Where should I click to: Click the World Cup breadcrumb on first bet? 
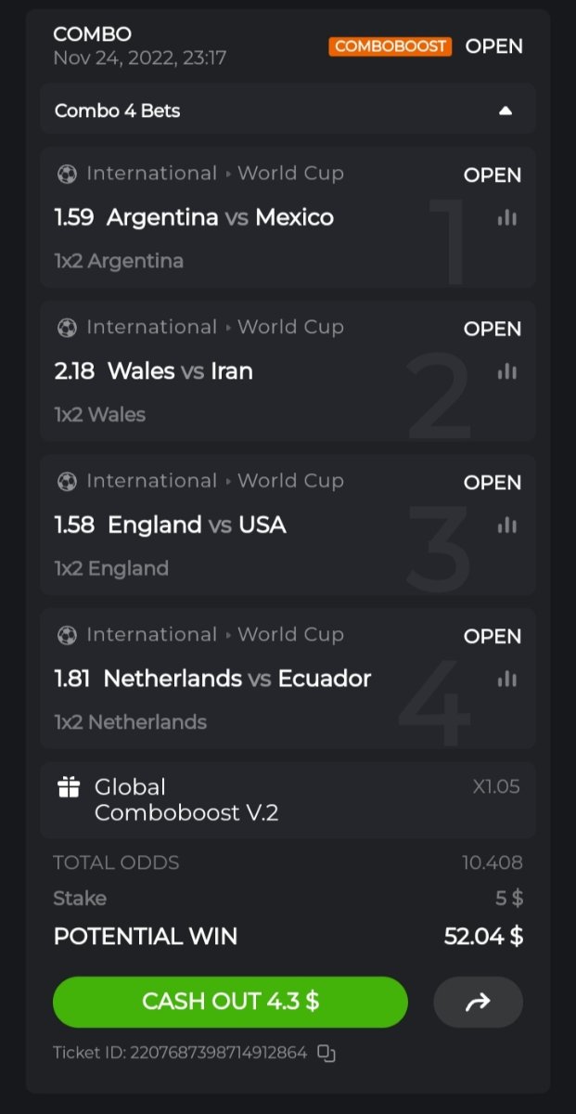pyautogui.click(x=290, y=174)
